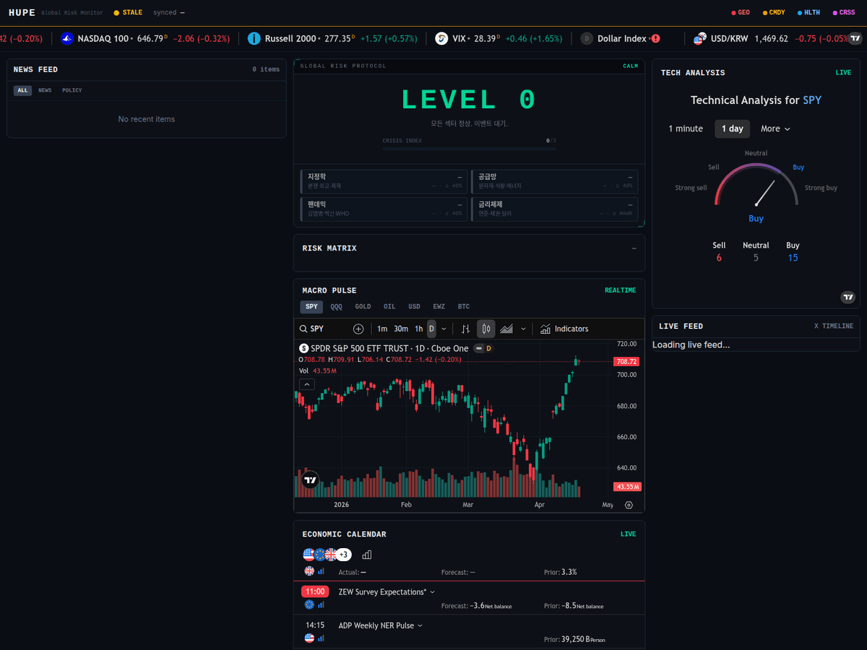Click the technical analysis gauge dial
The width and height of the screenshot is (867, 650).
[756, 186]
